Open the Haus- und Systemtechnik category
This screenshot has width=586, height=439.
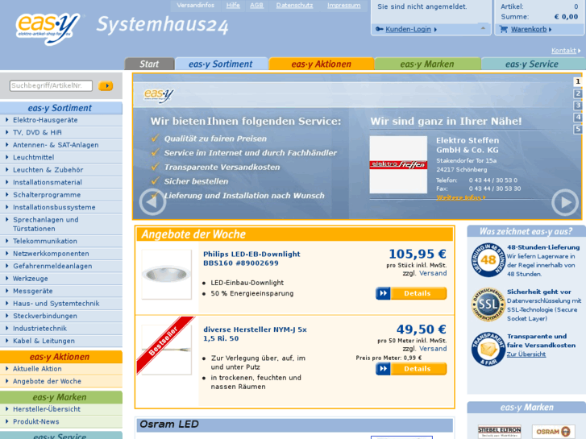[x=61, y=304]
